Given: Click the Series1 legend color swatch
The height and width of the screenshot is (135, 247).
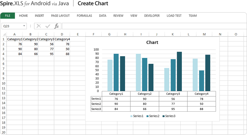Looking at the screenshot, I should 132,116.
